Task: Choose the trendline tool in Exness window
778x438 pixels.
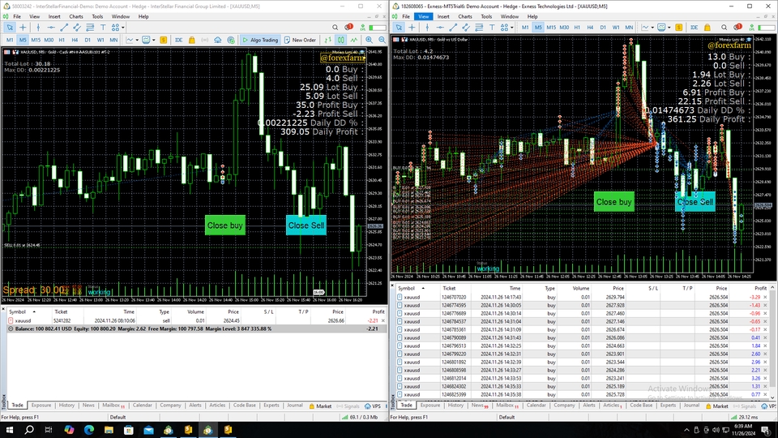Action: coord(453,28)
